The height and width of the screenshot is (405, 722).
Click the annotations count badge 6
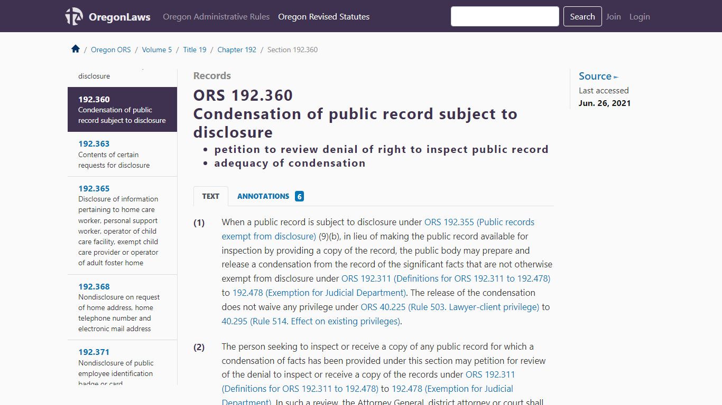[x=299, y=196]
